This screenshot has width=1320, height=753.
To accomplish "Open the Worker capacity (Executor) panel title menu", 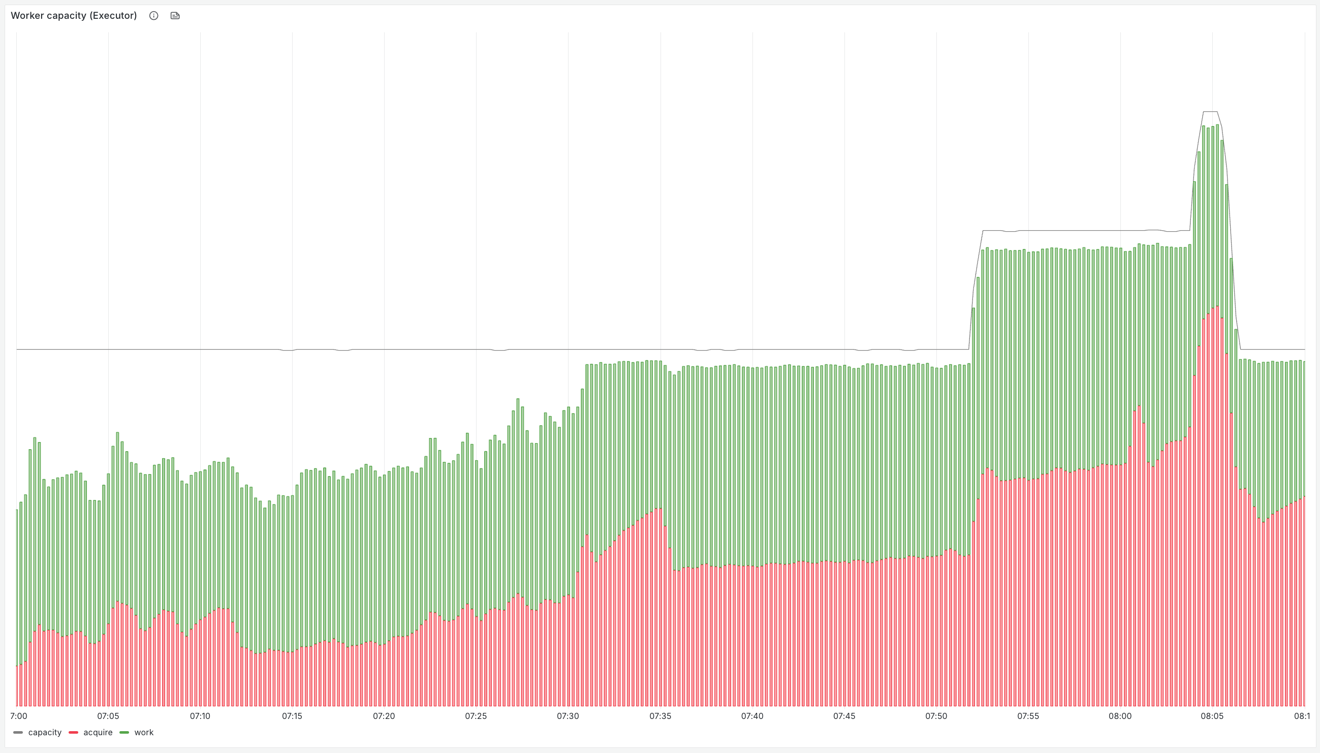I will click(x=74, y=16).
